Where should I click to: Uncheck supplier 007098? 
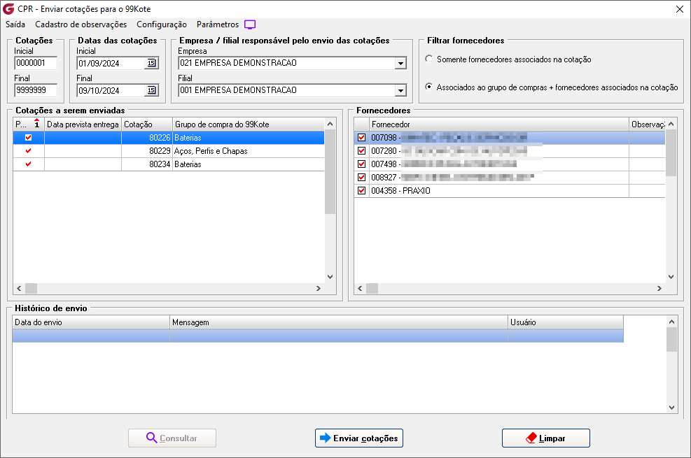coord(362,137)
